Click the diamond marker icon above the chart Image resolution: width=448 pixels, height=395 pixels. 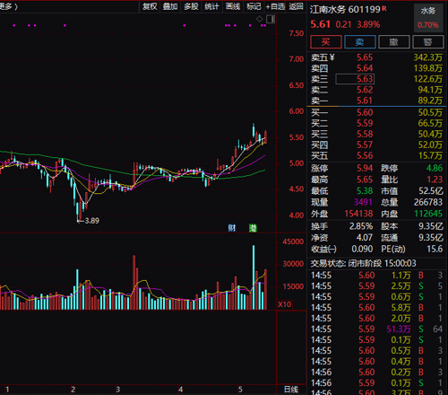click(x=259, y=19)
